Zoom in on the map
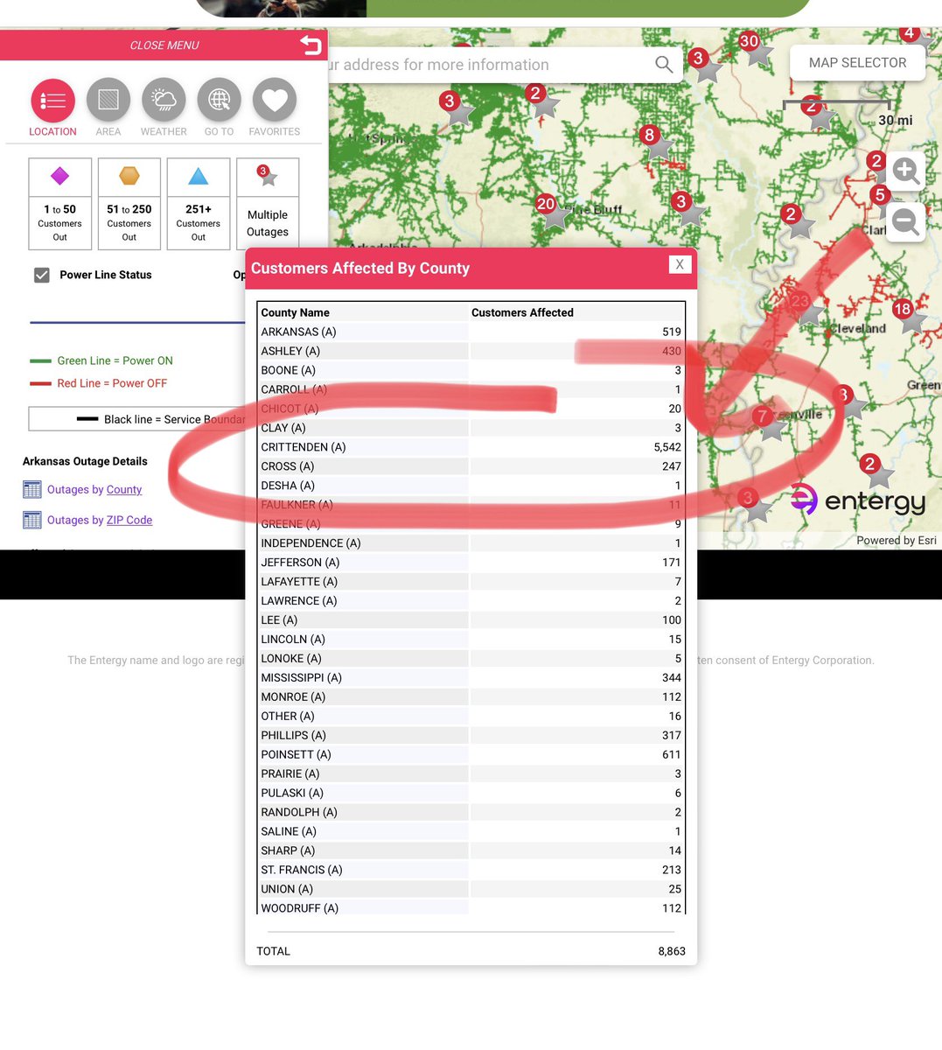The width and height of the screenshot is (942, 1050). 905,171
